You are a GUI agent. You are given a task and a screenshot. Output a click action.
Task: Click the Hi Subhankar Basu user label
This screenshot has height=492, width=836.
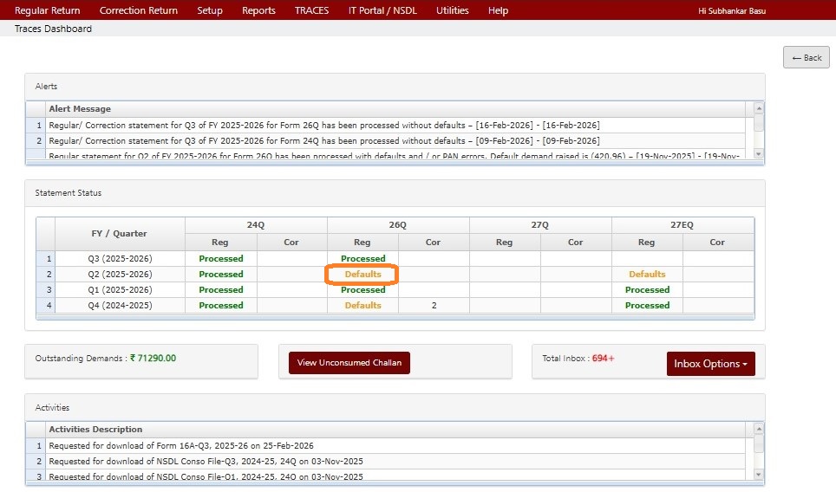point(732,10)
